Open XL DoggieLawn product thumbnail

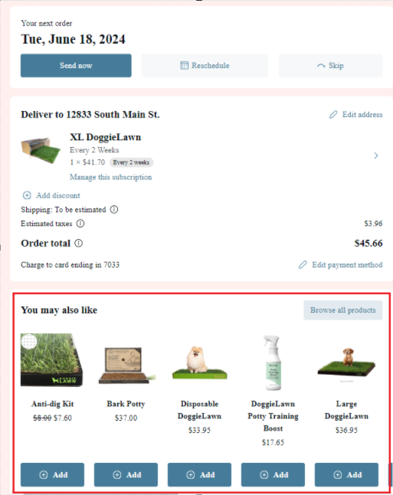tap(41, 151)
